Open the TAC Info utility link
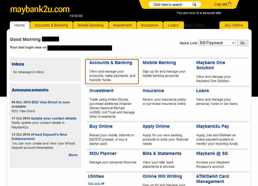This screenshot has width=258, height=186. (94, 184)
